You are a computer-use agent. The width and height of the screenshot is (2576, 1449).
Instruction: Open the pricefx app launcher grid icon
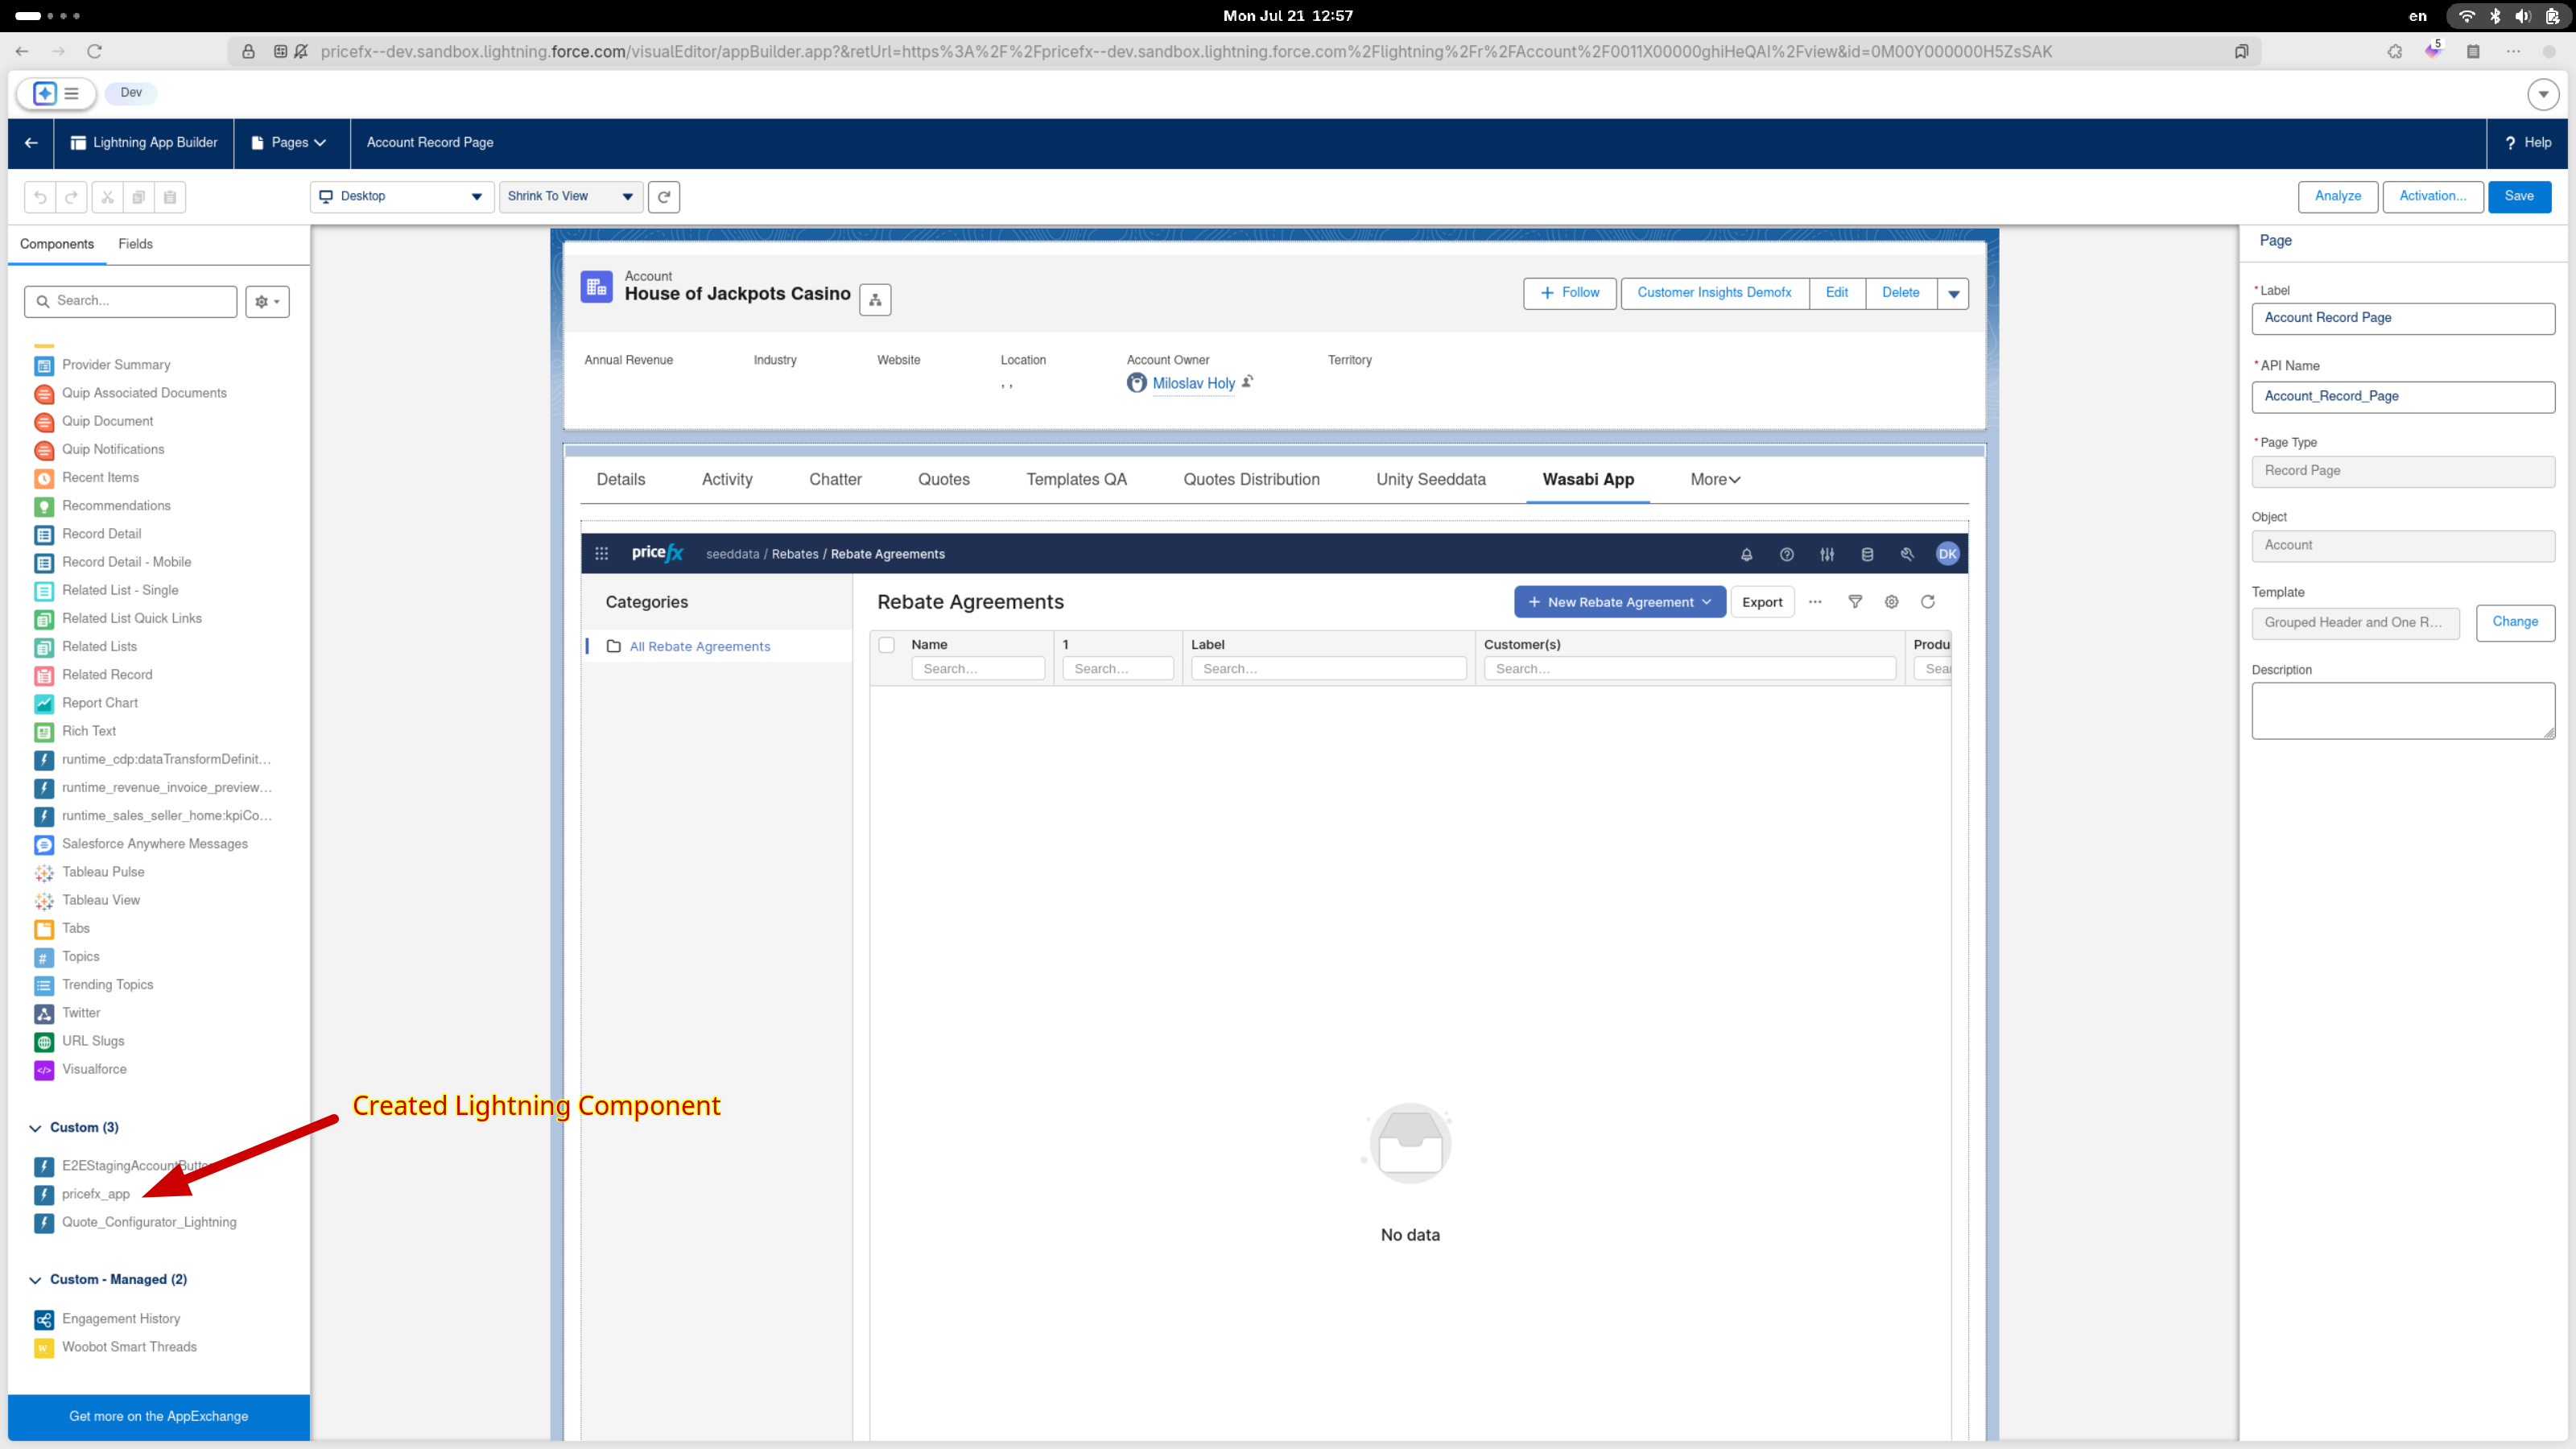[601, 554]
